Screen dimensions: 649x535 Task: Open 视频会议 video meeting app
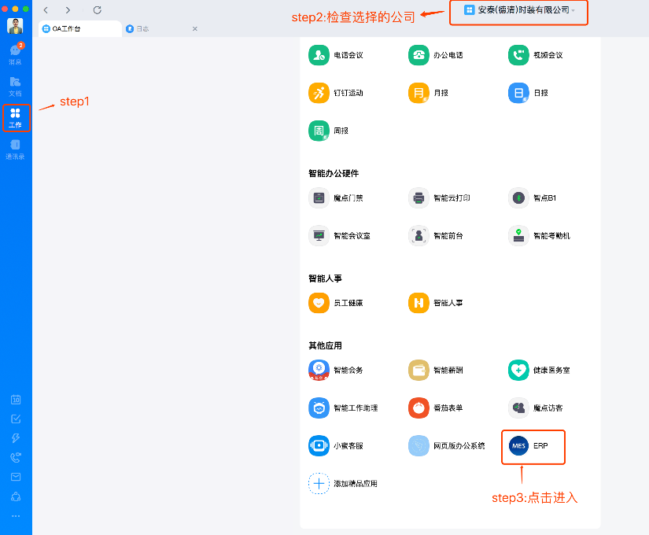(x=518, y=55)
